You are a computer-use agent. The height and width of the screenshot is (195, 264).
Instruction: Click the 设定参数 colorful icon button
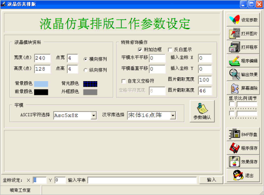[x=243, y=20]
